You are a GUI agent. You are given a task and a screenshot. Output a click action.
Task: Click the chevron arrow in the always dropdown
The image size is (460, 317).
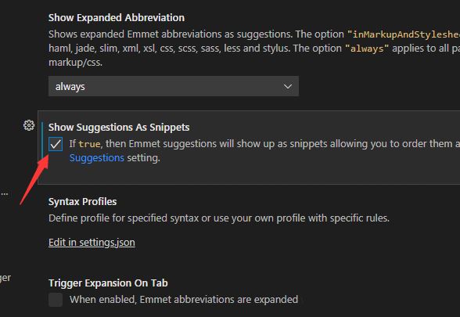click(x=288, y=86)
